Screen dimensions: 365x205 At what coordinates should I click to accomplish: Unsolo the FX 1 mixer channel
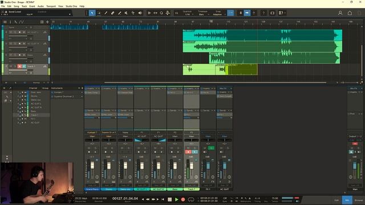(211, 148)
